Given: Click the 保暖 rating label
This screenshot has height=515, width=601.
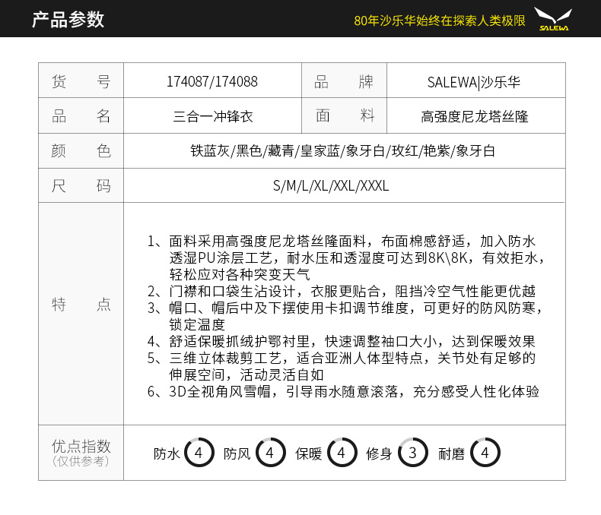Looking at the screenshot, I should pos(309,453).
